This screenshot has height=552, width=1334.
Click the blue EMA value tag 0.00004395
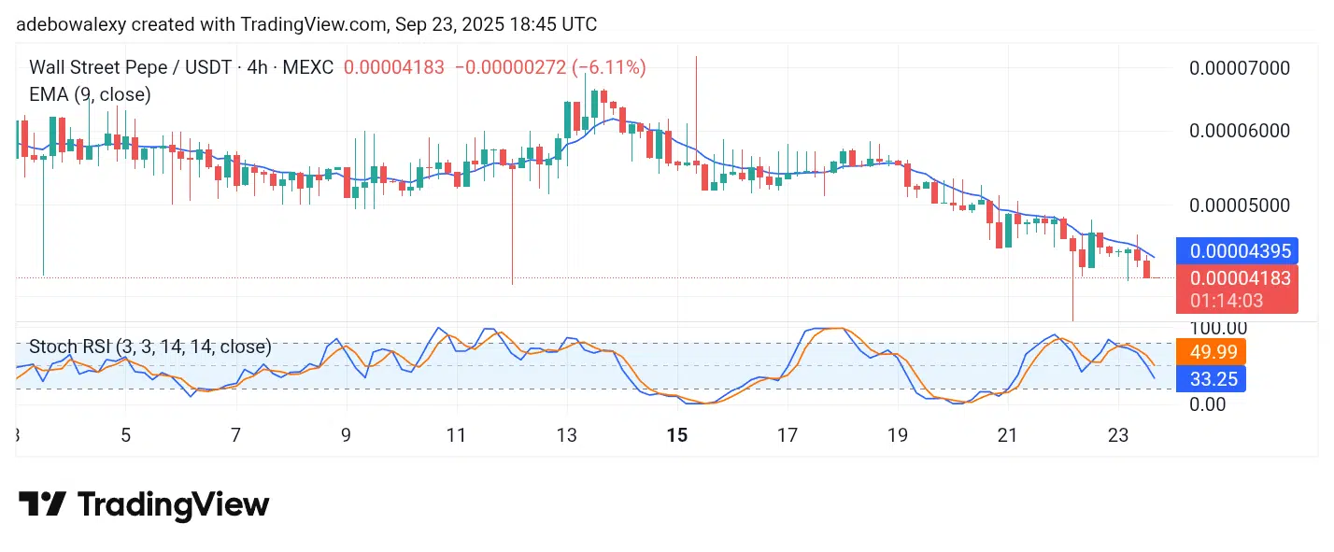click(1239, 251)
